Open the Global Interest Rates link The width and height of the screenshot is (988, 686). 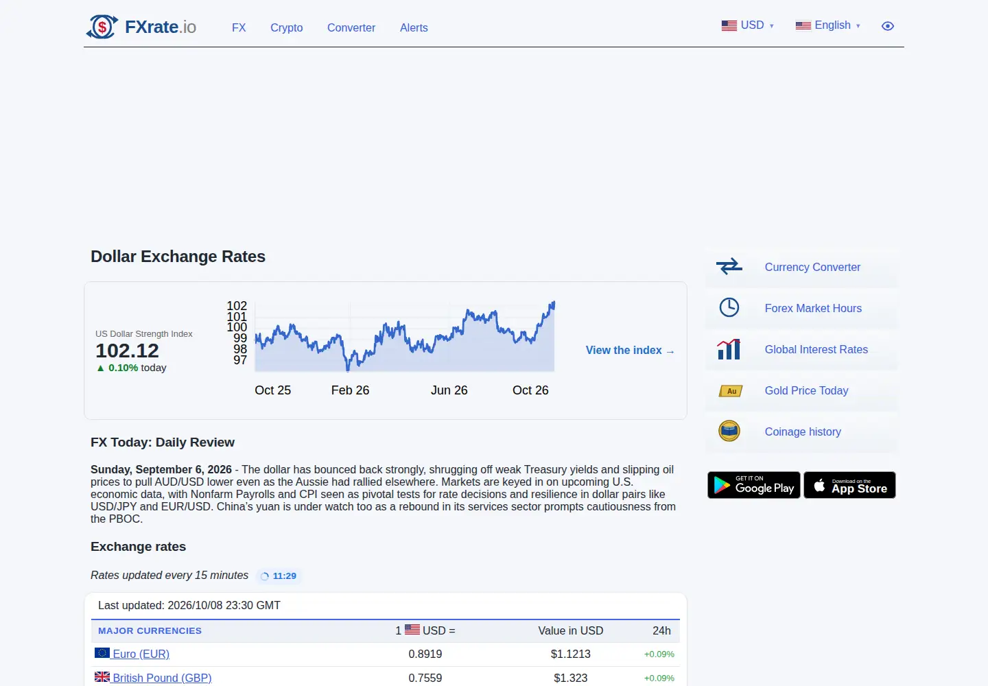pyautogui.click(x=816, y=349)
